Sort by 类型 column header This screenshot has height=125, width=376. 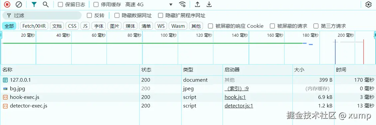[x=202, y=70]
